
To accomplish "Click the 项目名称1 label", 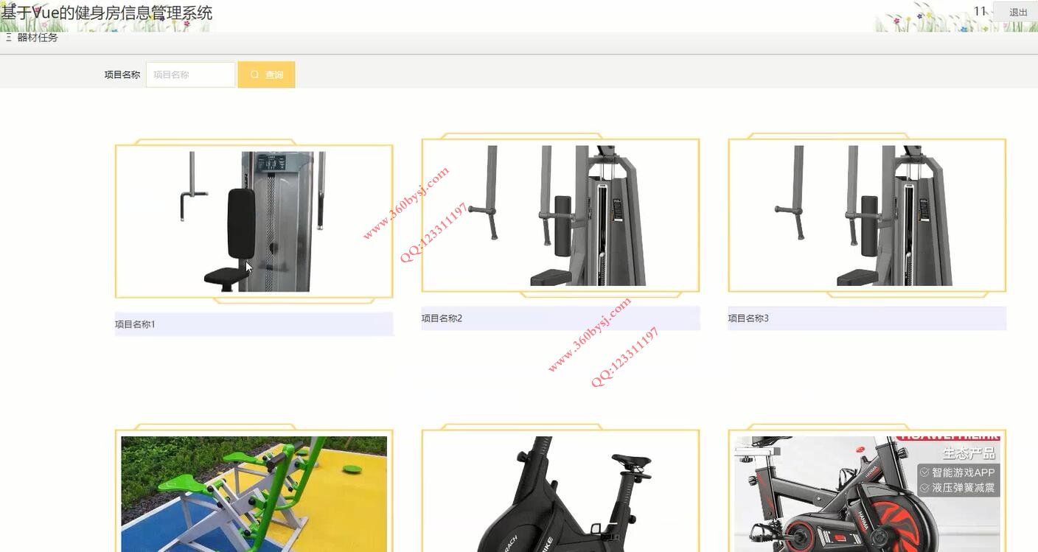I will point(135,324).
